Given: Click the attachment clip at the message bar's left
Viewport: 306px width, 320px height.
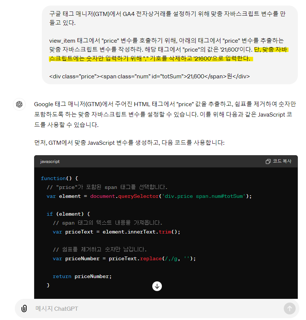Looking at the screenshot, I should [24, 308].
